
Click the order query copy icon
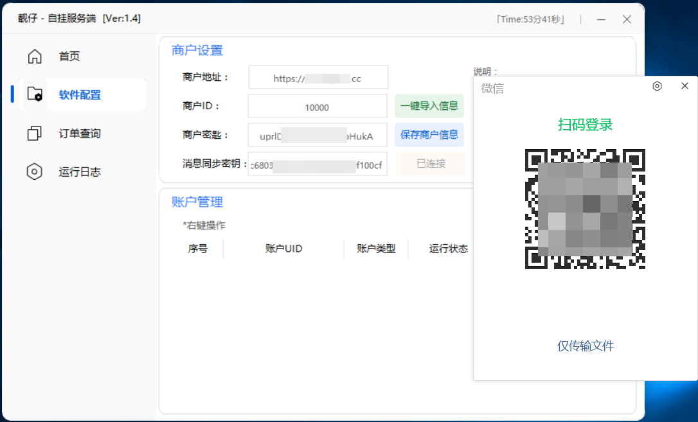click(x=35, y=134)
